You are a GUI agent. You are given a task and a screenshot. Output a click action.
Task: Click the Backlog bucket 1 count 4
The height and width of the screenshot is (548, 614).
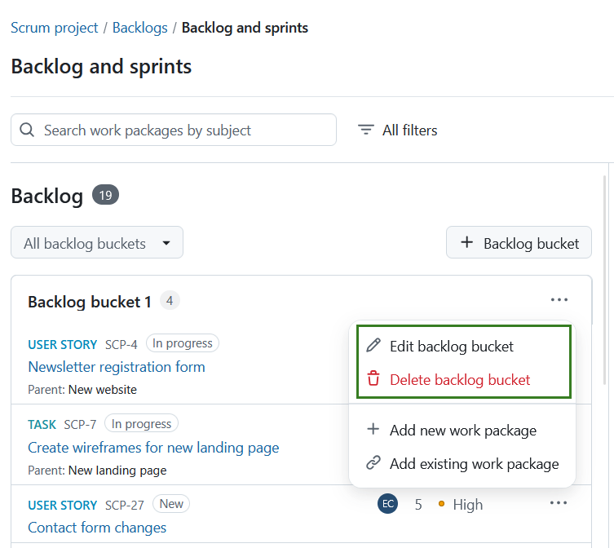coord(170,301)
